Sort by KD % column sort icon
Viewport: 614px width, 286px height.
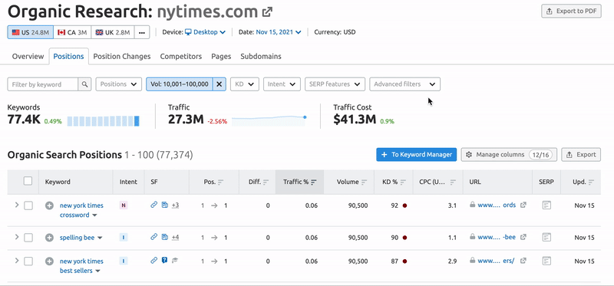404,182
